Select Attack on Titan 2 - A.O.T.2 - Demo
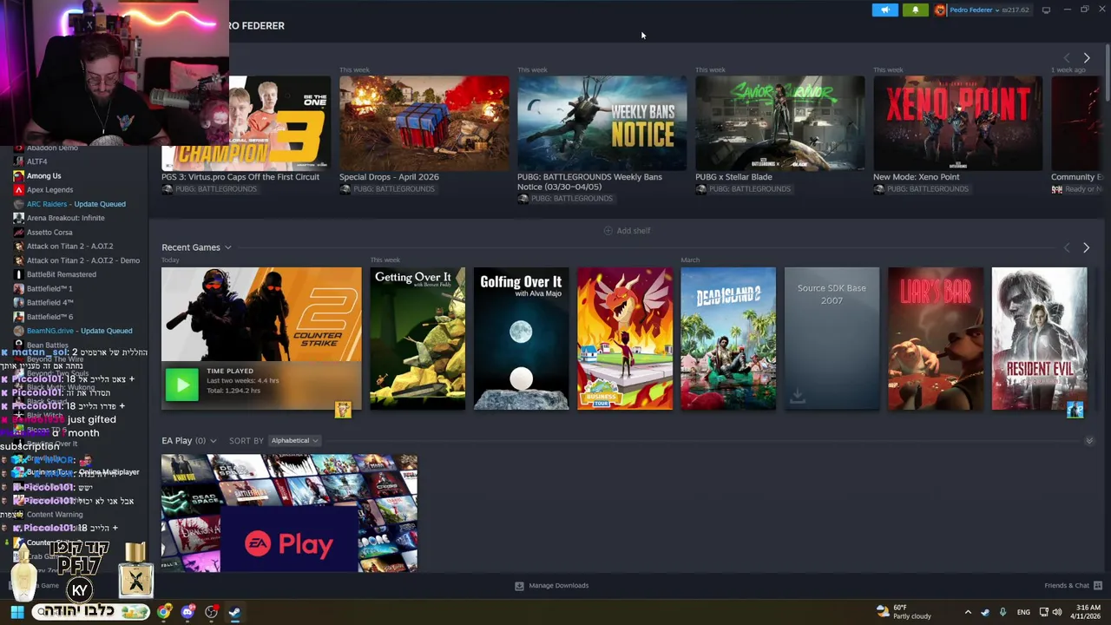This screenshot has height=625, width=1111. pos(82,260)
